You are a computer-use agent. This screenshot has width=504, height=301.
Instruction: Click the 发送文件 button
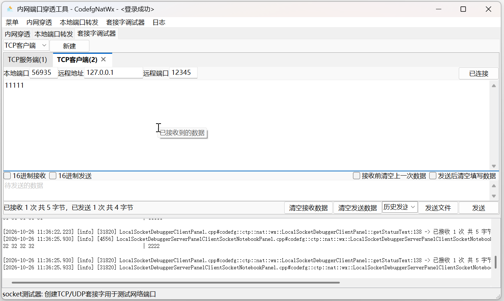point(438,208)
